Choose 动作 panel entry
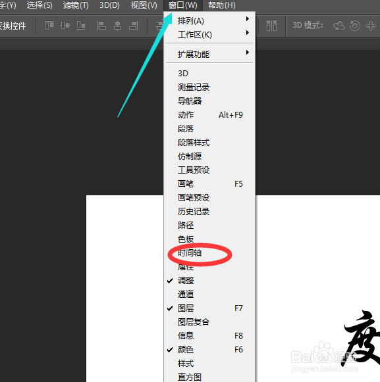Viewport: 380px width, 382px height. point(209,115)
